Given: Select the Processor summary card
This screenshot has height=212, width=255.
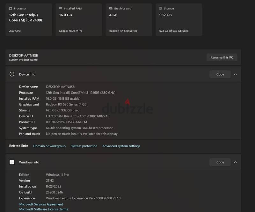Looking at the screenshot, I should pos(29,20).
